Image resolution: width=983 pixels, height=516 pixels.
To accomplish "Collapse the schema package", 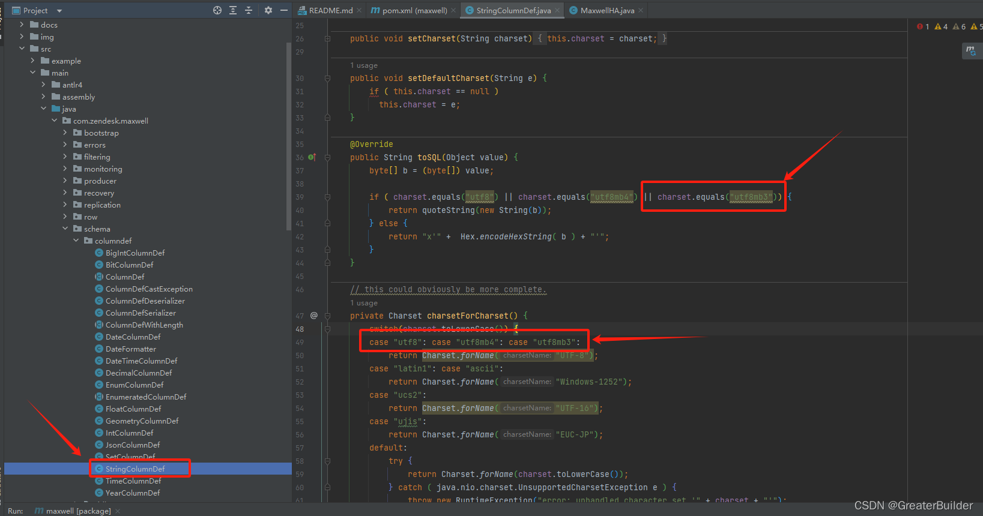I will (x=65, y=229).
